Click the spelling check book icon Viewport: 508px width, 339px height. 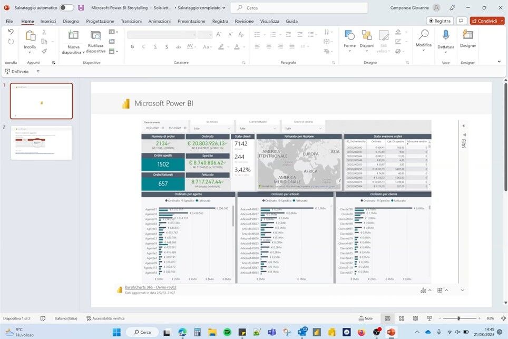click(x=43, y=318)
